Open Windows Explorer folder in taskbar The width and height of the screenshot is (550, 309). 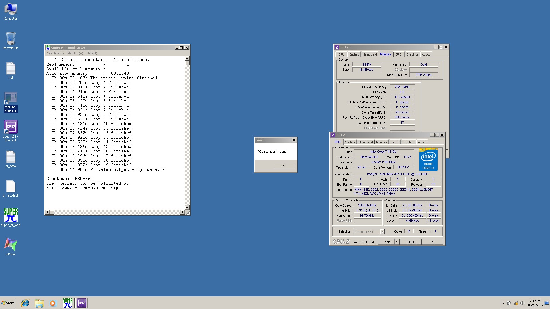tap(39, 303)
